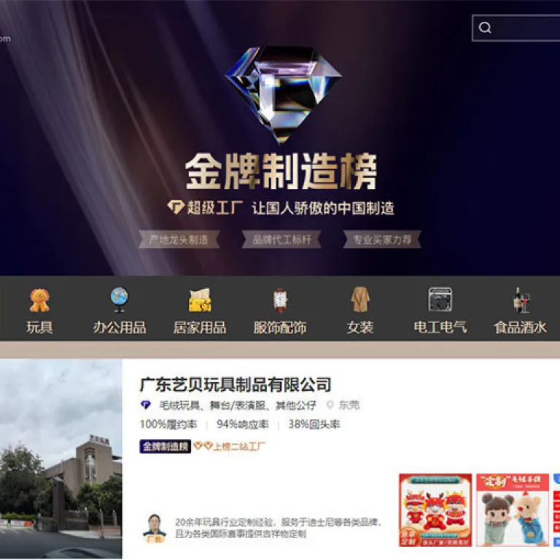Click the 100%履约率 stat
The image size is (560, 560).
tap(168, 424)
